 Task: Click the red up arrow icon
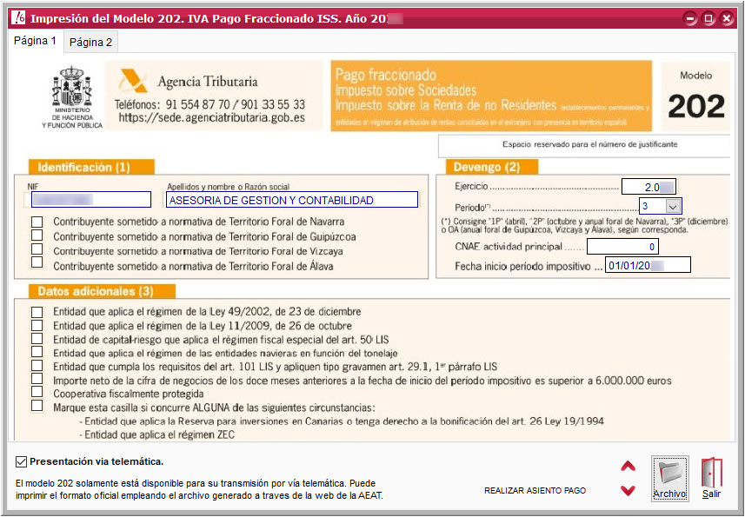click(x=628, y=467)
